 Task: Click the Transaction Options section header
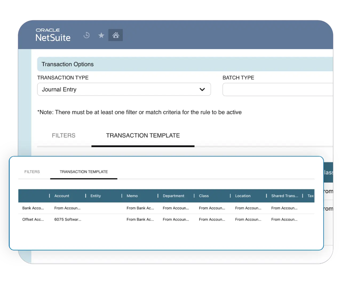click(185, 64)
